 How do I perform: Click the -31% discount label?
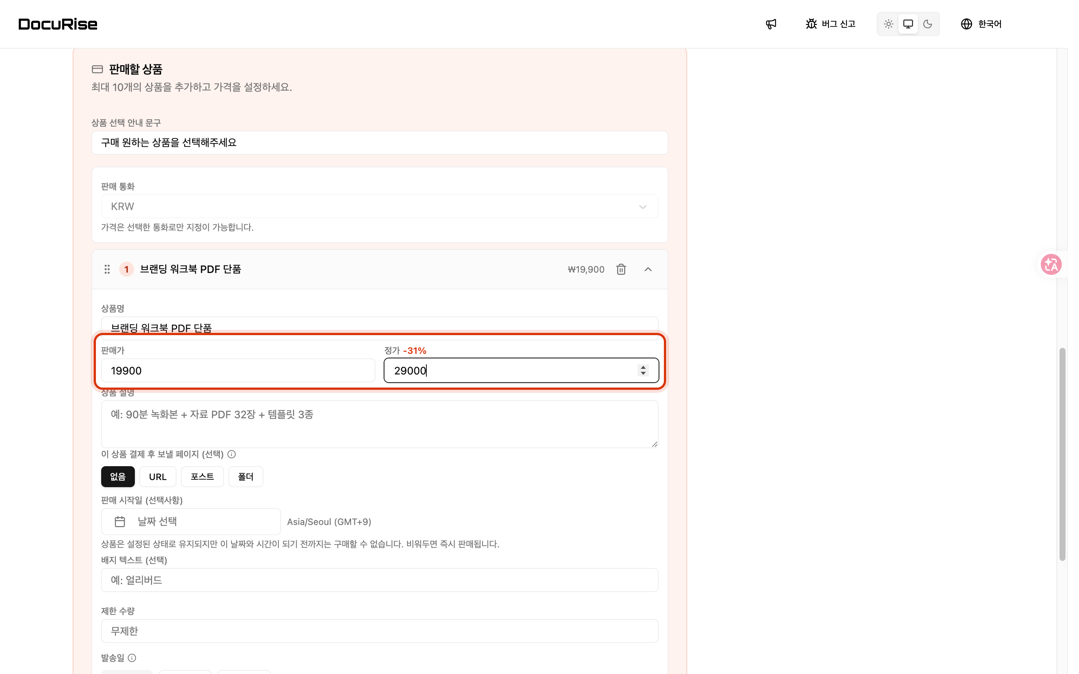click(x=415, y=351)
